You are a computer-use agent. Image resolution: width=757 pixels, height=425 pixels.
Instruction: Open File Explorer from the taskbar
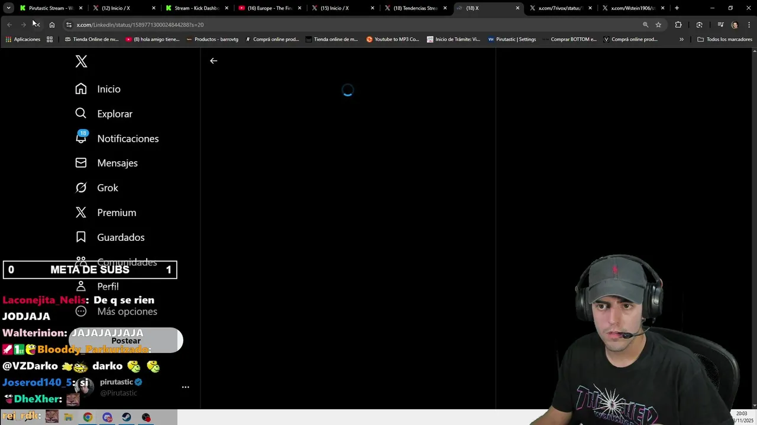(x=69, y=417)
